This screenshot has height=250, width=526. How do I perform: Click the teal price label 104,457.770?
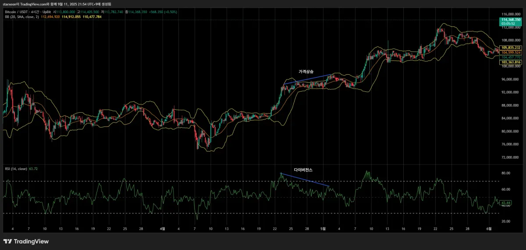click(x=511, y=57)
